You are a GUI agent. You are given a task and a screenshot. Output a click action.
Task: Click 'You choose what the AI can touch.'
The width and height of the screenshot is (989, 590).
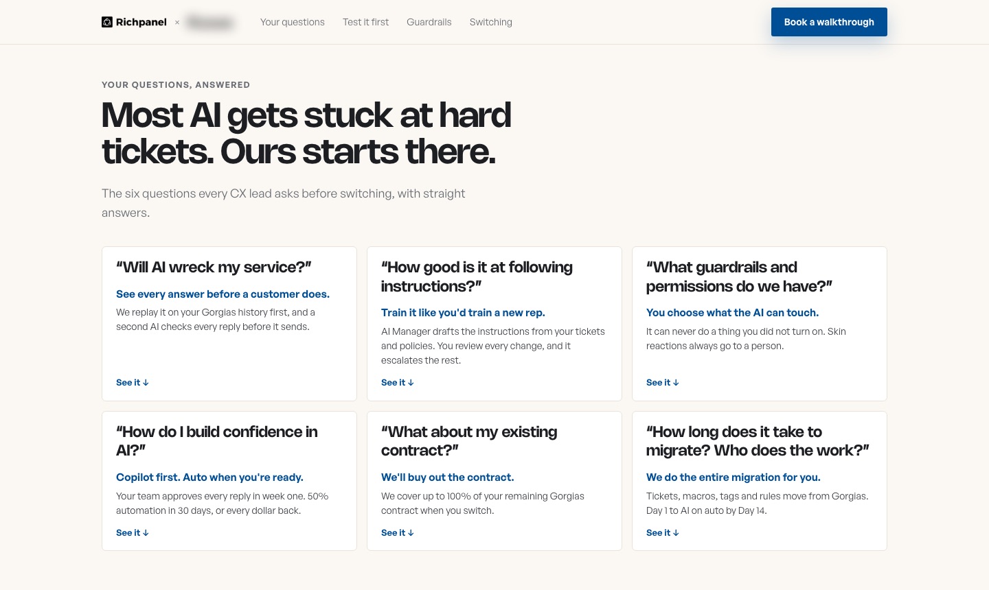(x=732, y=312)
